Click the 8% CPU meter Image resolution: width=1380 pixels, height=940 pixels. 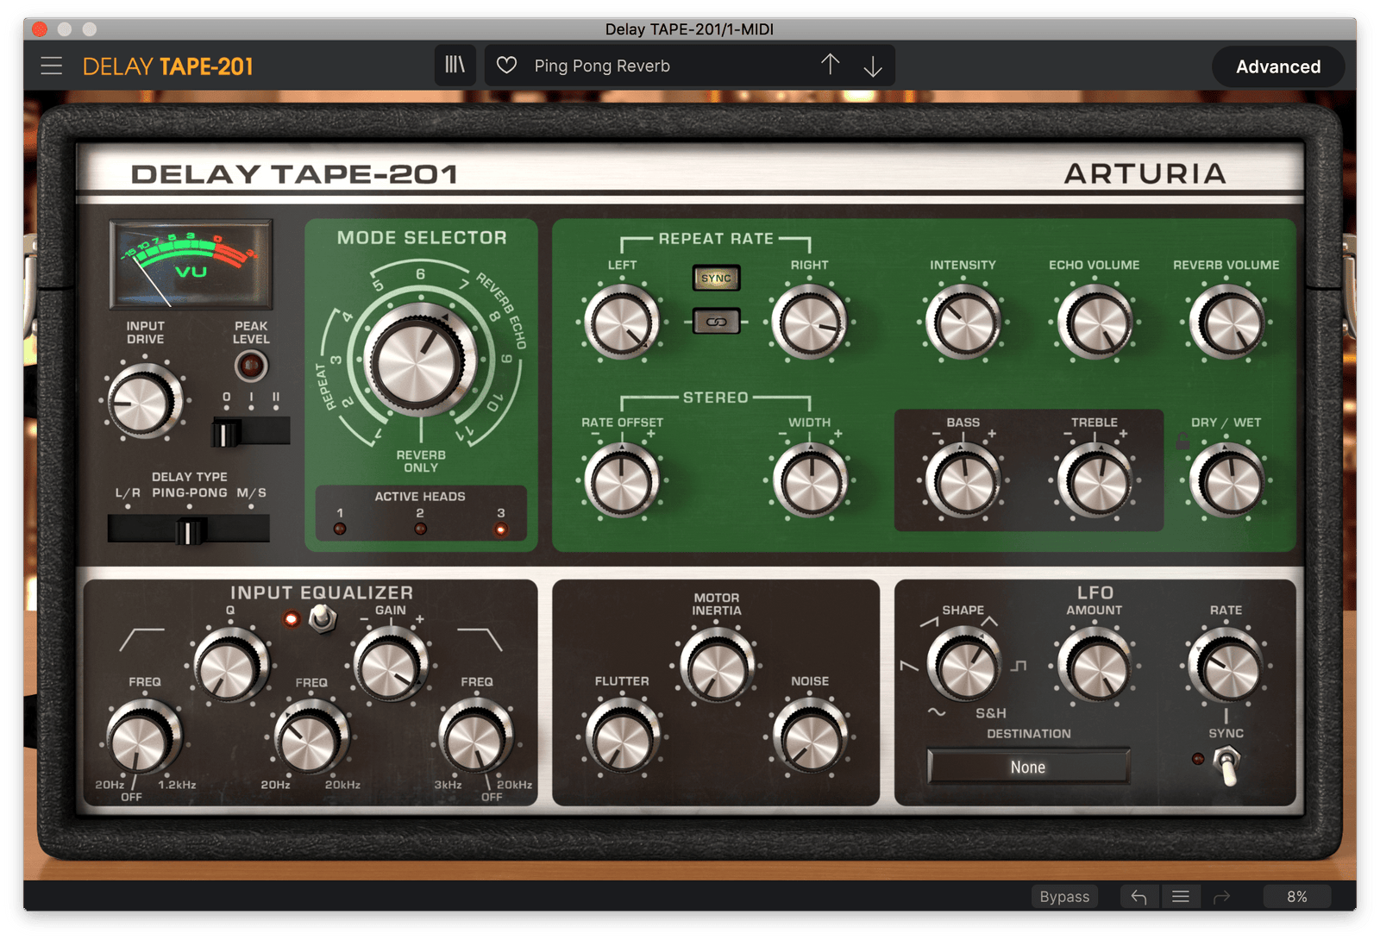(x=1296, y=897)
